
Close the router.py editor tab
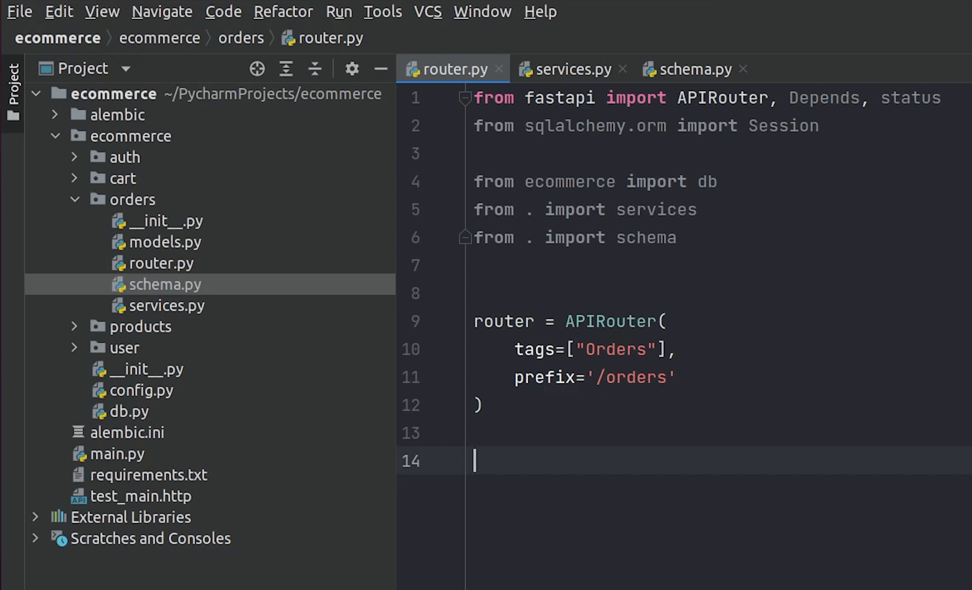[x=499, y=69]
